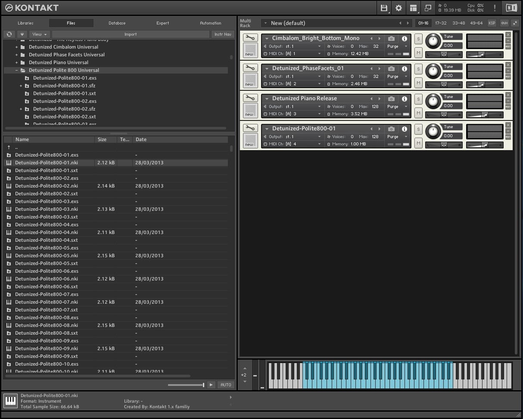The height and width of the screenshot is (419, 523).
Task: Show rack page 33-48
Action: [459, 23]
